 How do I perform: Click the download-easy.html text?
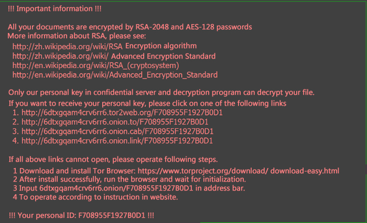click(305, 171)
